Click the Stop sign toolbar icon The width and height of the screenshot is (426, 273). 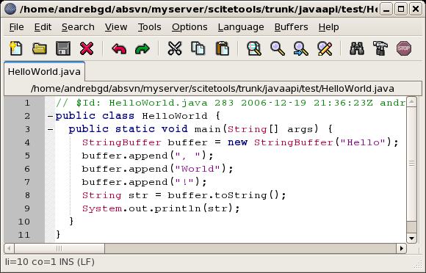(404, 49)
